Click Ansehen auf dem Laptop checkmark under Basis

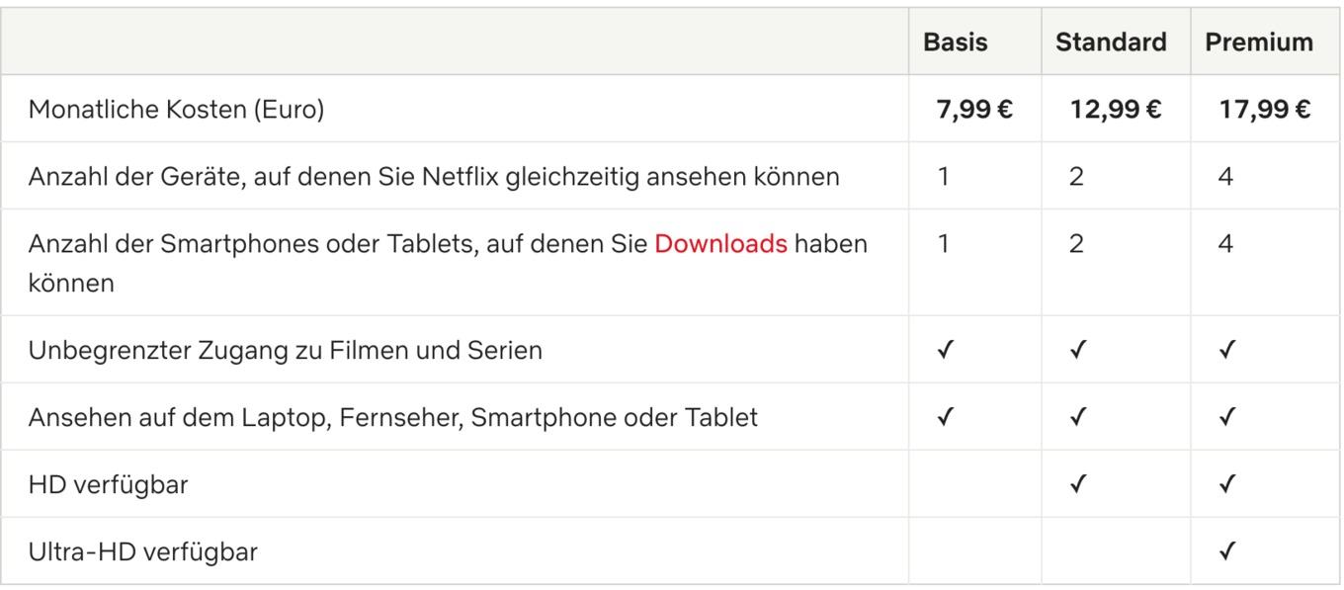(945, 417)
